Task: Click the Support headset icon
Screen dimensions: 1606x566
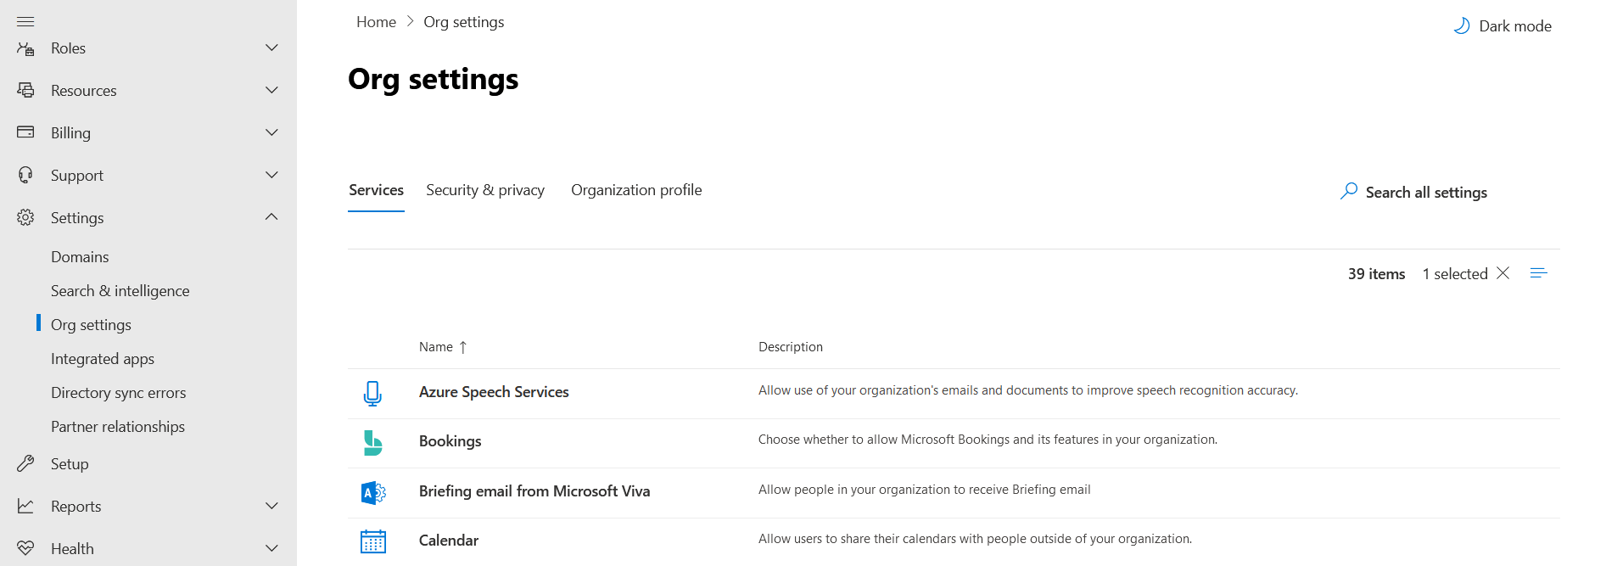Action: (x=25, y=175)
